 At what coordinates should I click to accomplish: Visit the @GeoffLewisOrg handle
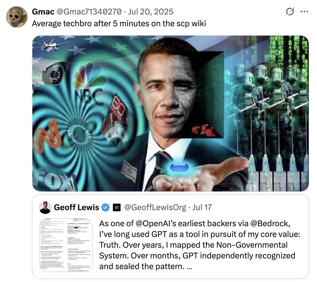[x=155, y=207]
